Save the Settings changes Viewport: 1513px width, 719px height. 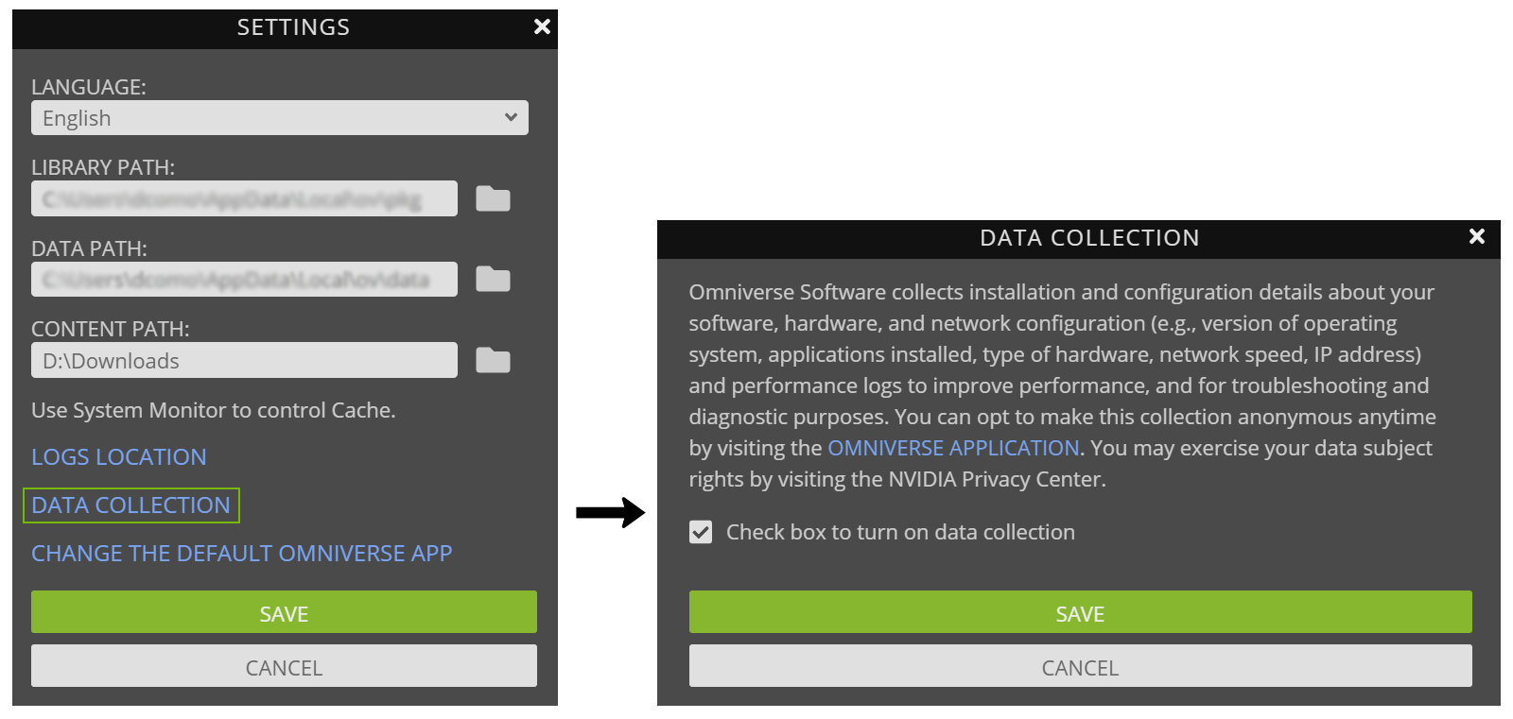click(x=284, y=612)
